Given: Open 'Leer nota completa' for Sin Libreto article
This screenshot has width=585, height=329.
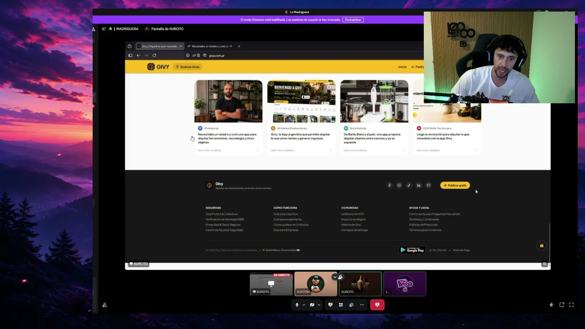Looking at the screenshot, I should coord(282,150).
